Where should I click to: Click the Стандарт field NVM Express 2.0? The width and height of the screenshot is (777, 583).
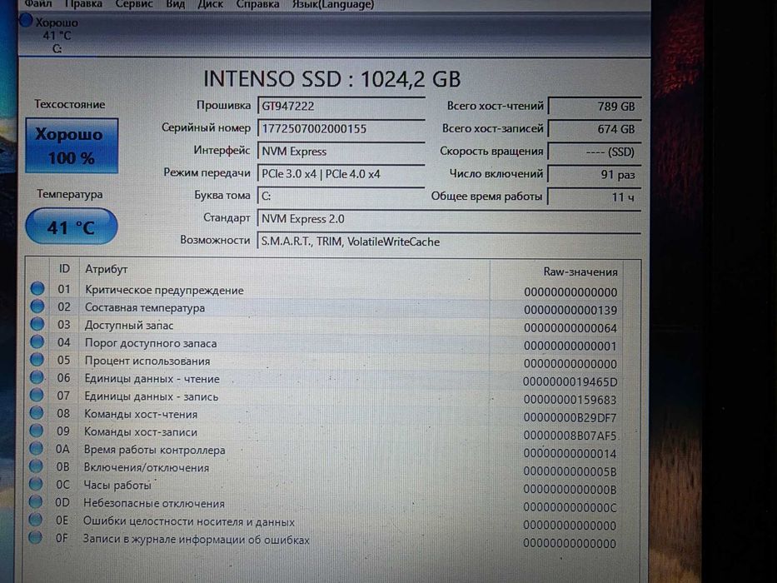point(448,218)
